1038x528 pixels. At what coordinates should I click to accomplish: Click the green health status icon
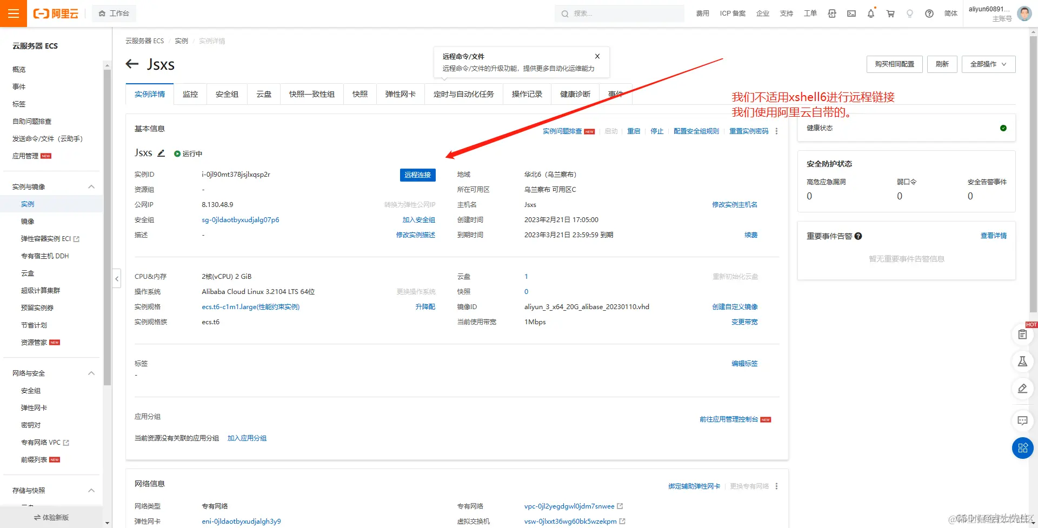click(1003, 128)
